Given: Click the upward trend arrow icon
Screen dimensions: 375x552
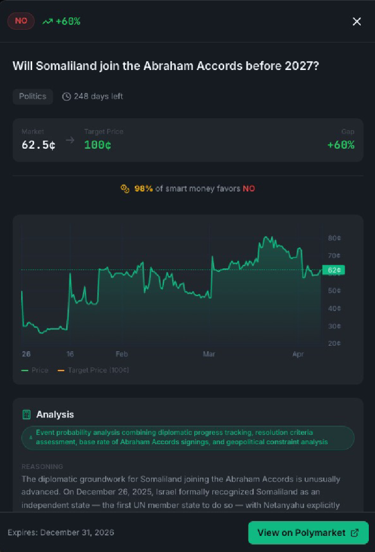Looking at the screenshot, I should point(47,20).
